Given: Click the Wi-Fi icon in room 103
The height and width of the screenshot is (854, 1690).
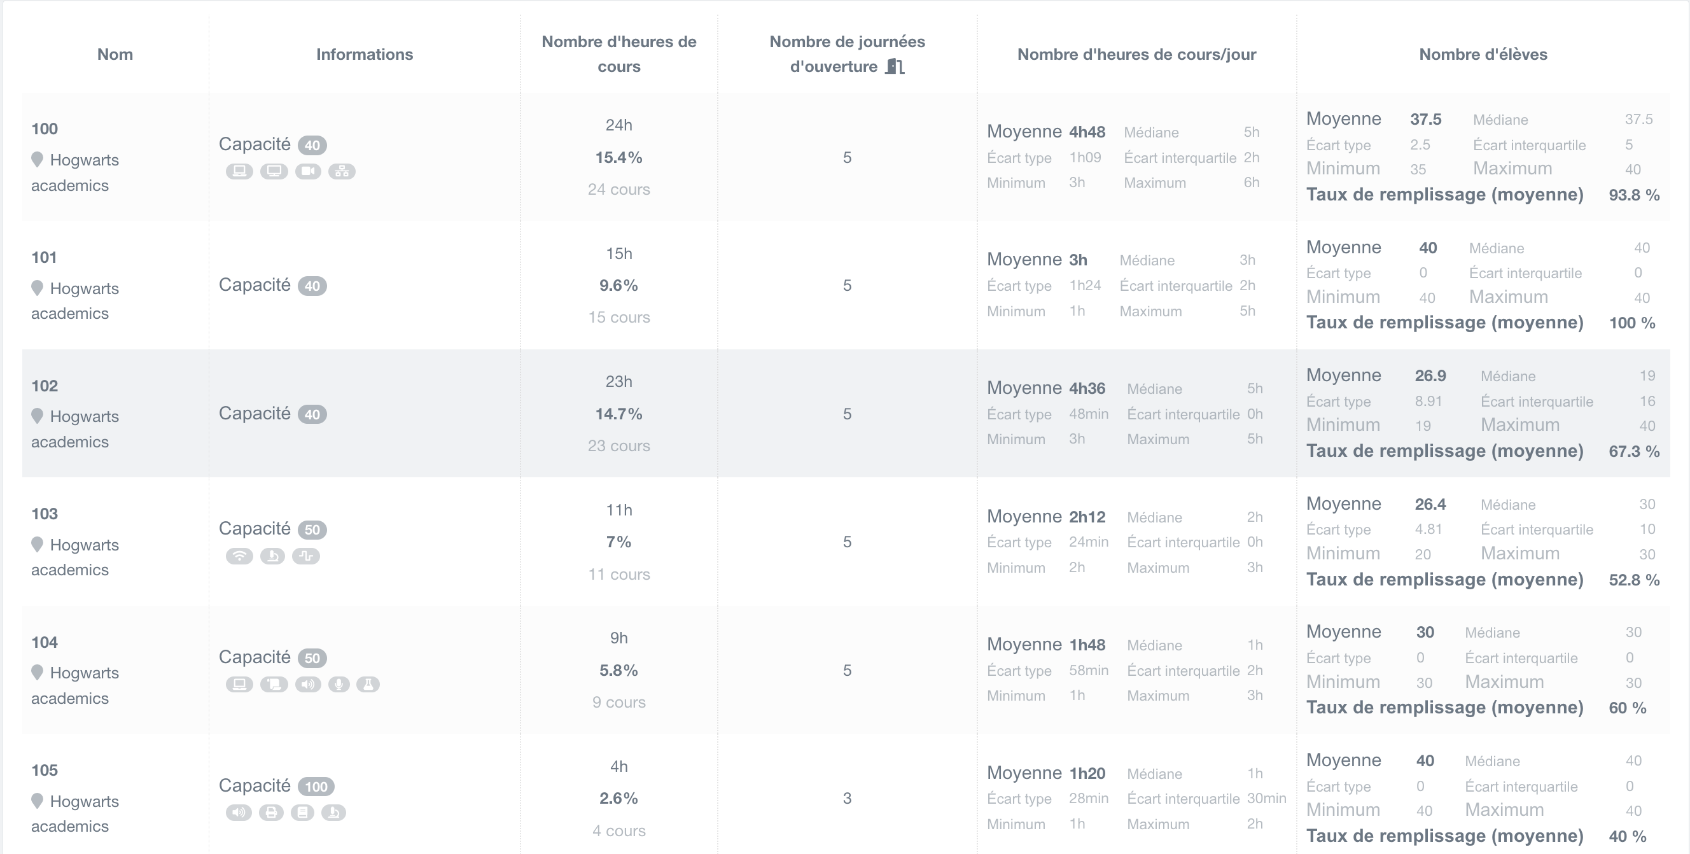Looking at the screenshot, I should tap(239, 556).
